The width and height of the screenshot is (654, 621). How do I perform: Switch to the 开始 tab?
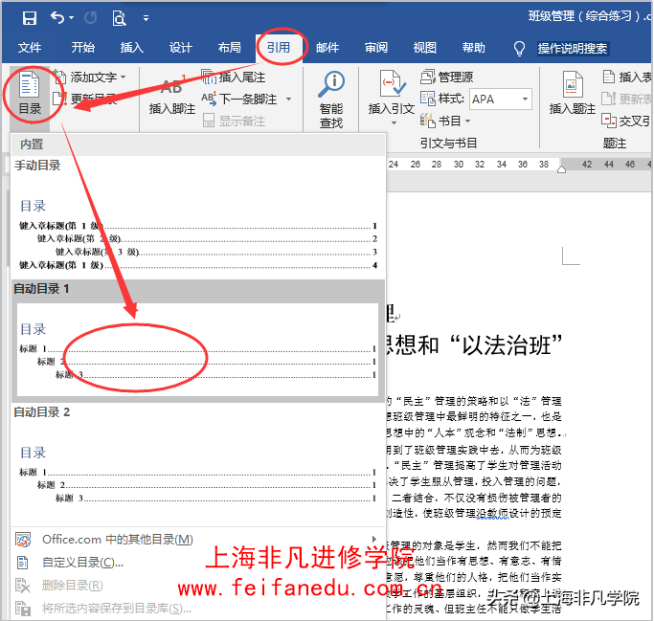82,48
